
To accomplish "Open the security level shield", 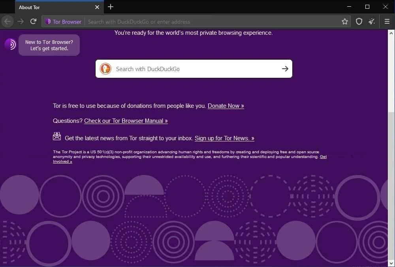I will click(359, 22).
